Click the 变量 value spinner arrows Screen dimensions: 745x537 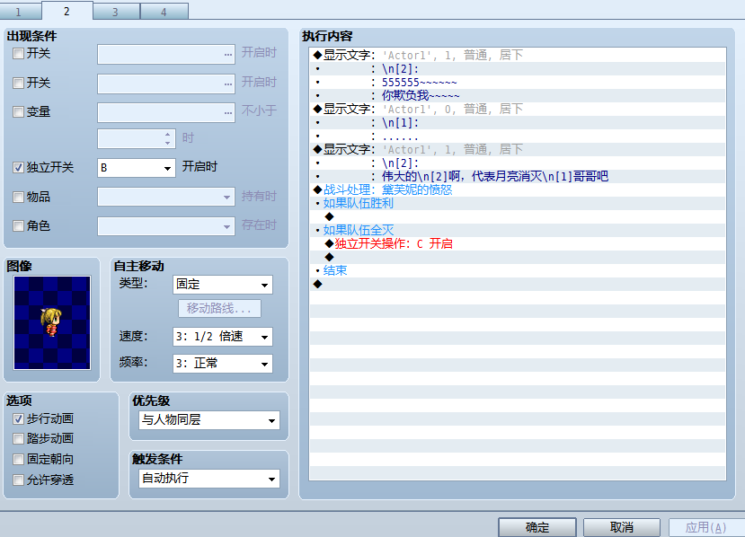tap(168, 138)
